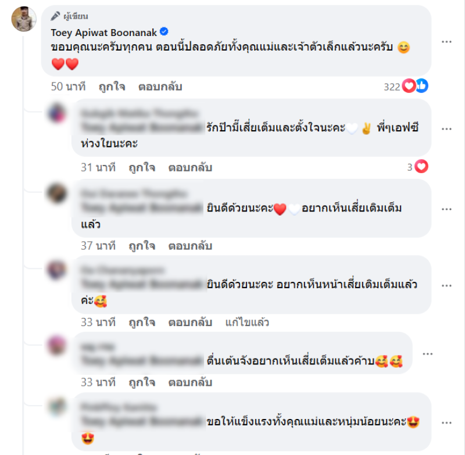465x455 pixels.
Task: Click the verified badge next to Toey Apiwat Boonanak
Action: pos(164,31)
